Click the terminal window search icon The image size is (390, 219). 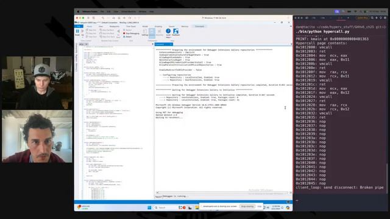point(372,18)
